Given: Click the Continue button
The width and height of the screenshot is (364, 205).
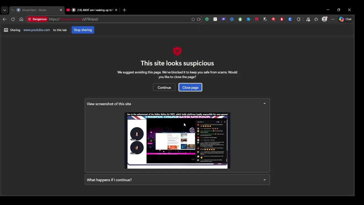Looking at the screenshot, I should pyautogui.click(x=164, y=87).
